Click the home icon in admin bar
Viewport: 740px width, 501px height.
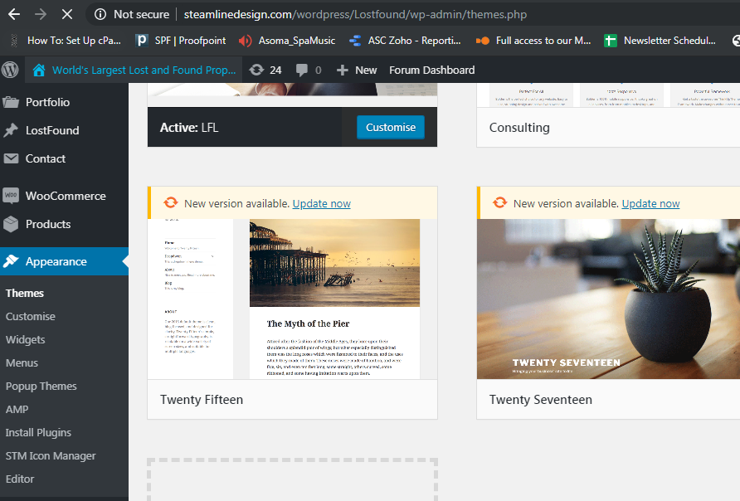(39, 71)
